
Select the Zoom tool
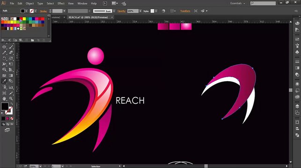tap(11, 99)
